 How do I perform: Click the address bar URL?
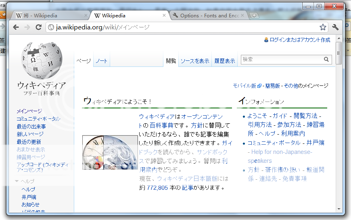[x=103, y=27]
